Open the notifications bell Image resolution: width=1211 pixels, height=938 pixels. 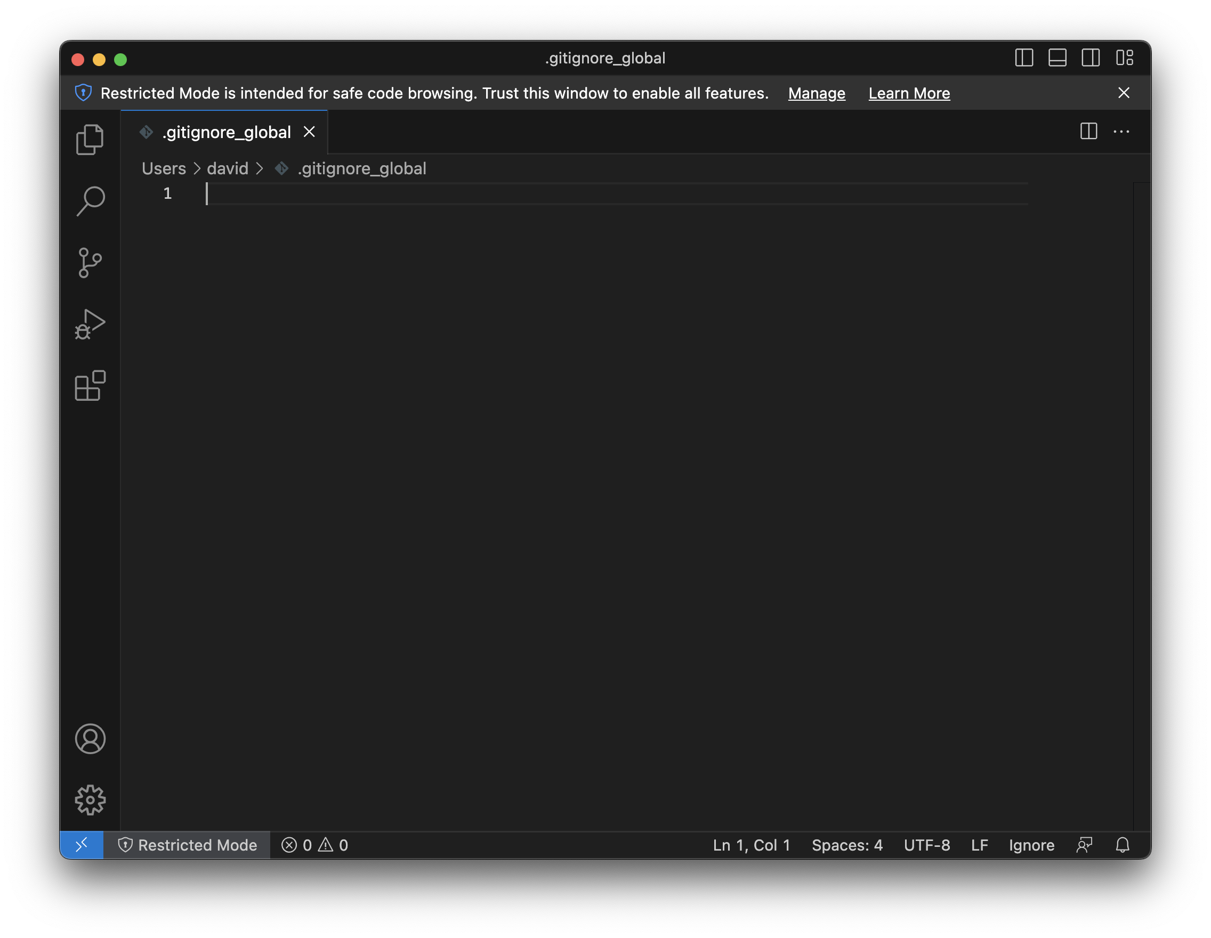click(x=1124, y=845)
